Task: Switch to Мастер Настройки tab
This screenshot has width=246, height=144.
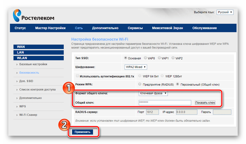Action: 50,28
